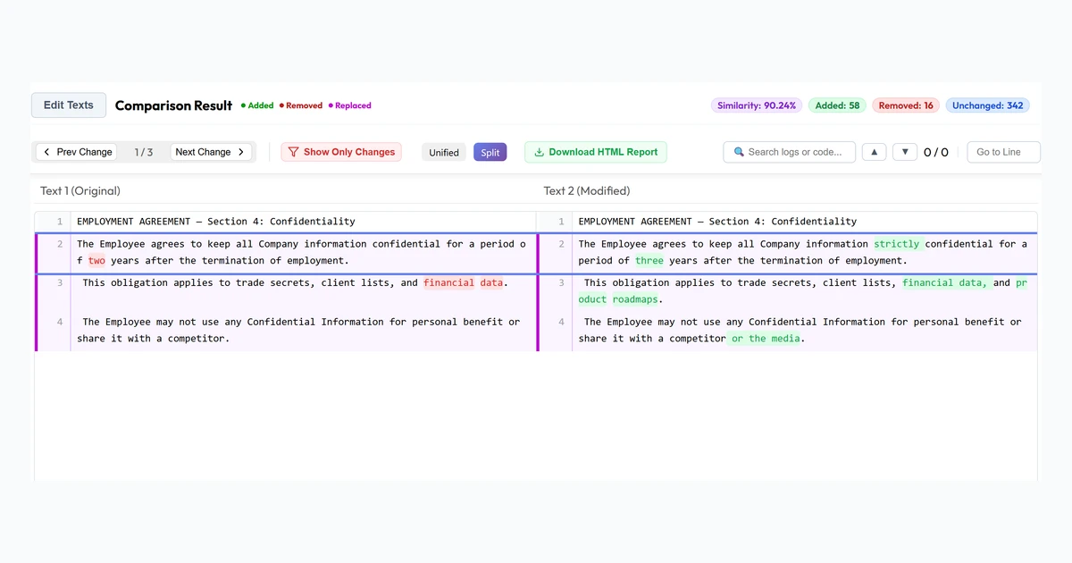Click the Go to Line input
This screenshot has width=1072, height=563.
pos(1004,152)
